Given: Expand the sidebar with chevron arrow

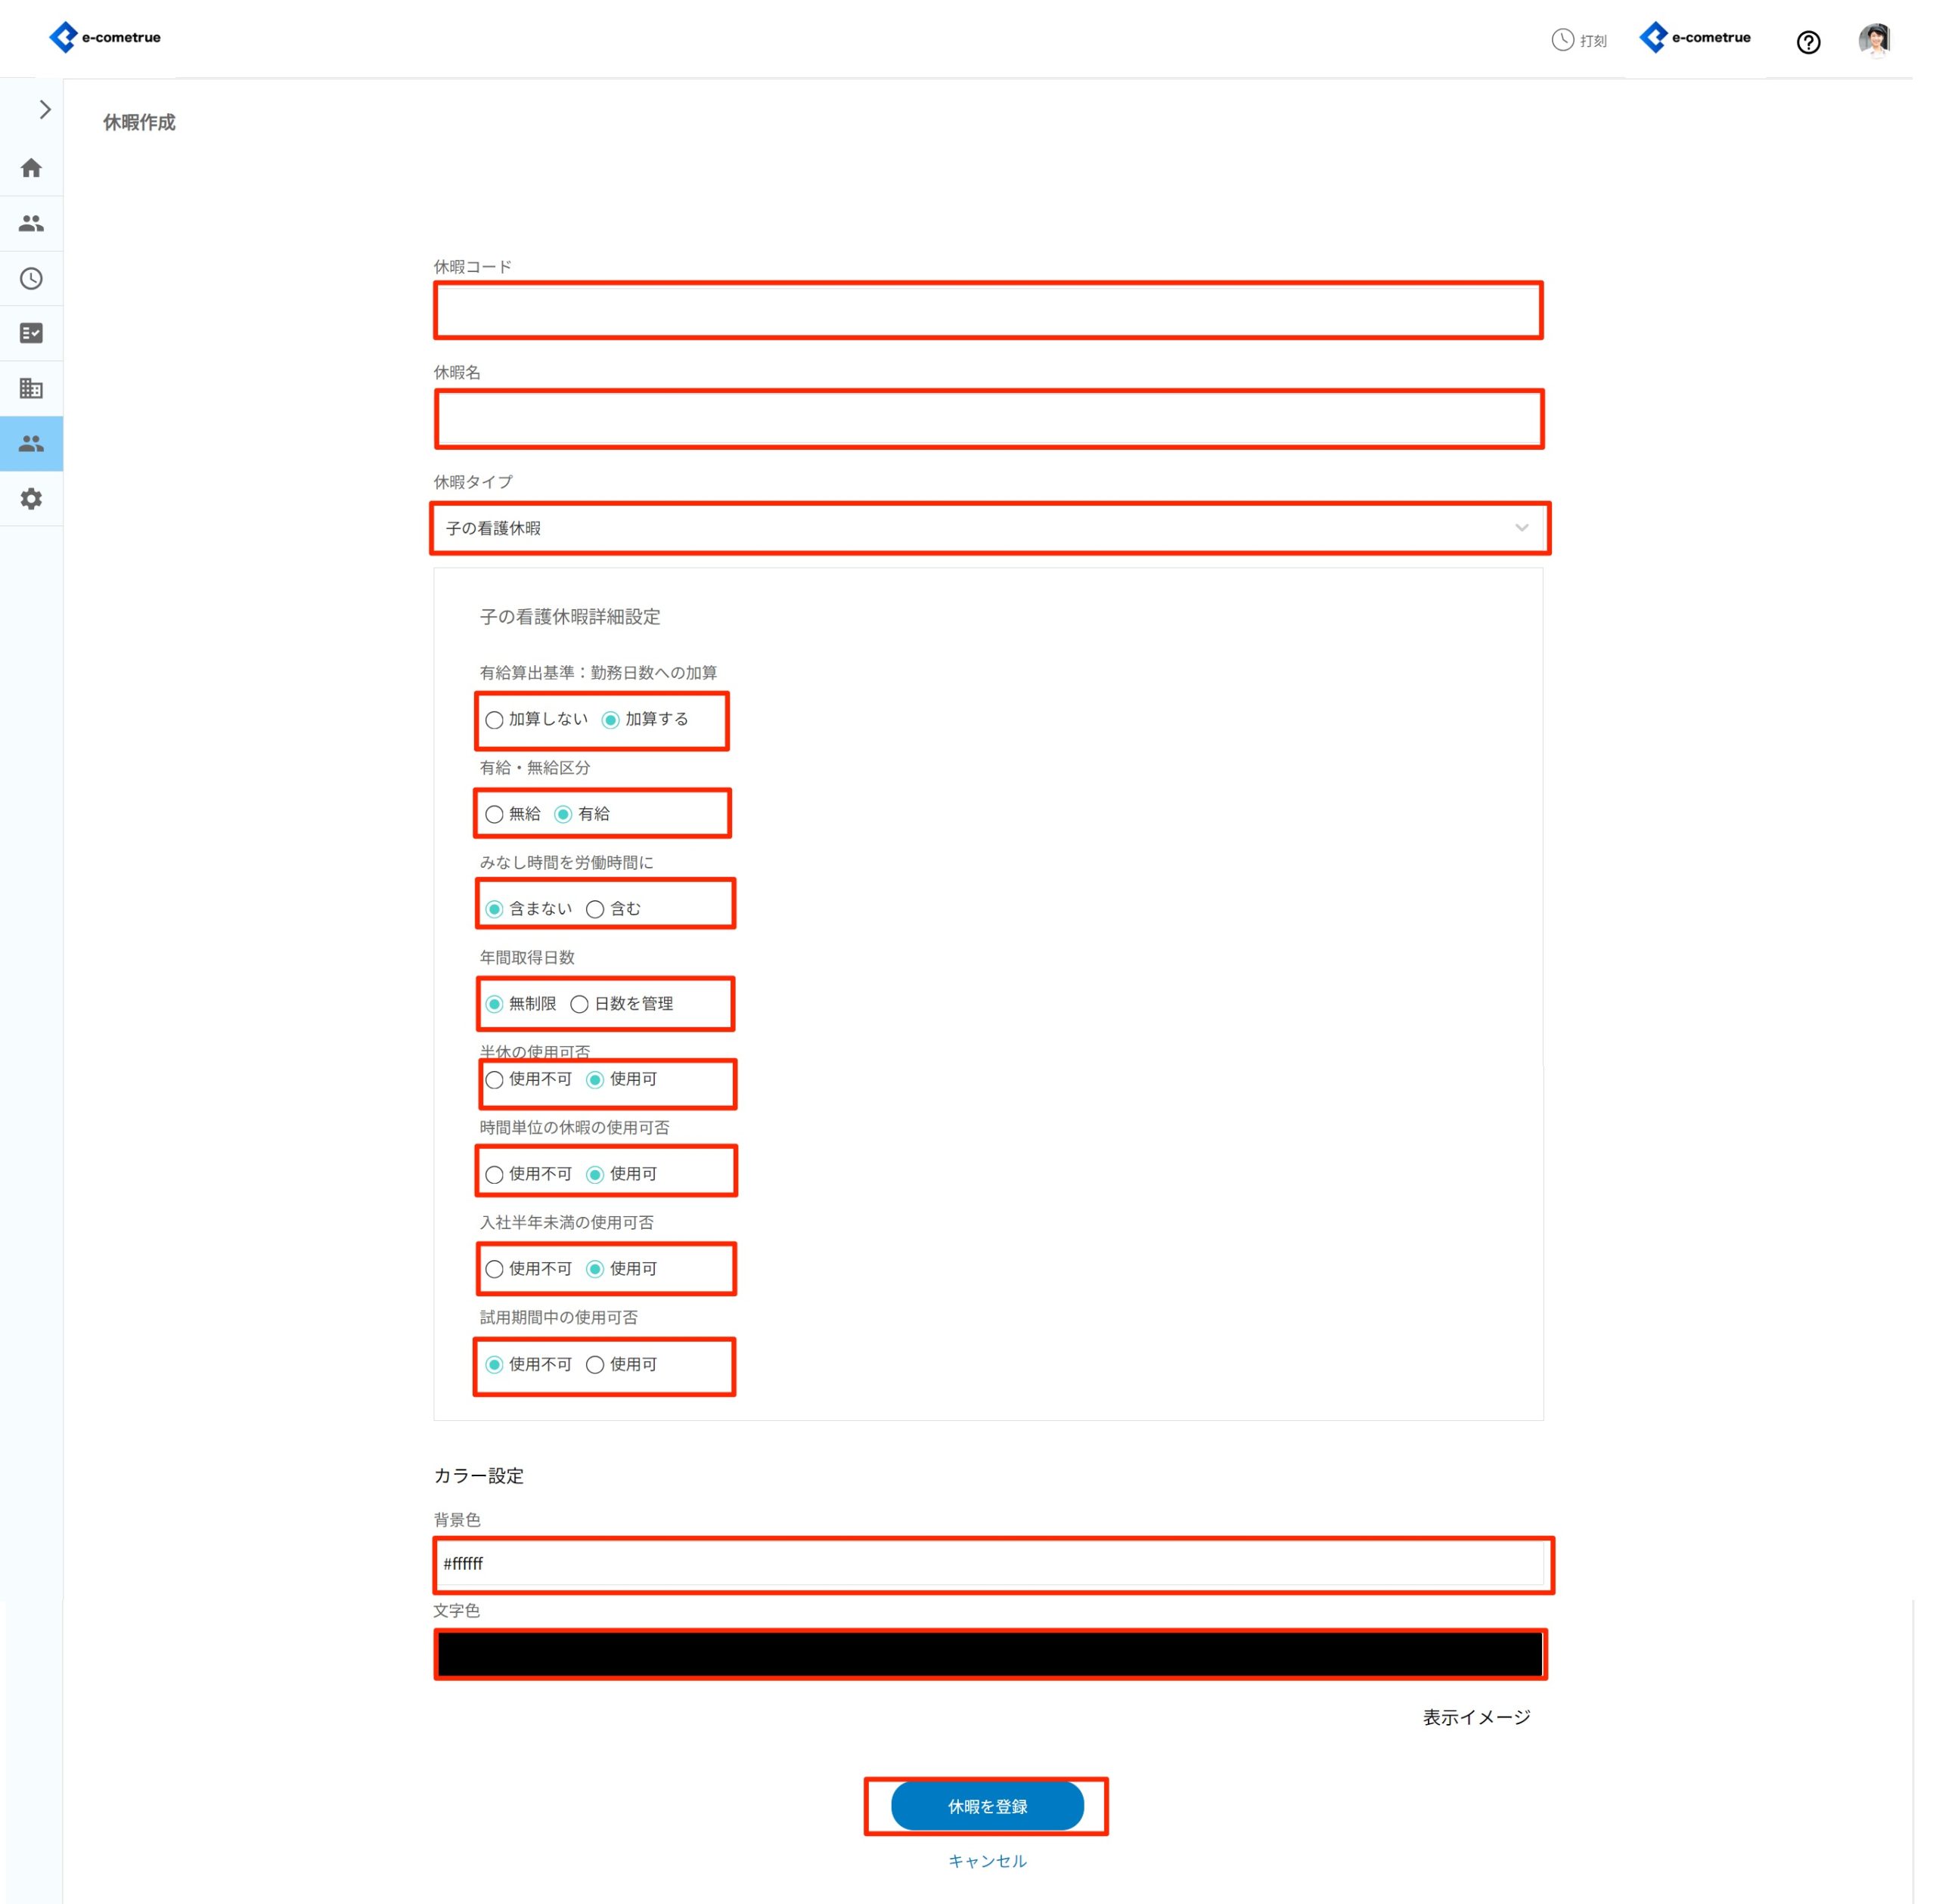Looking at the screenshot, I should tap(44, 109).
